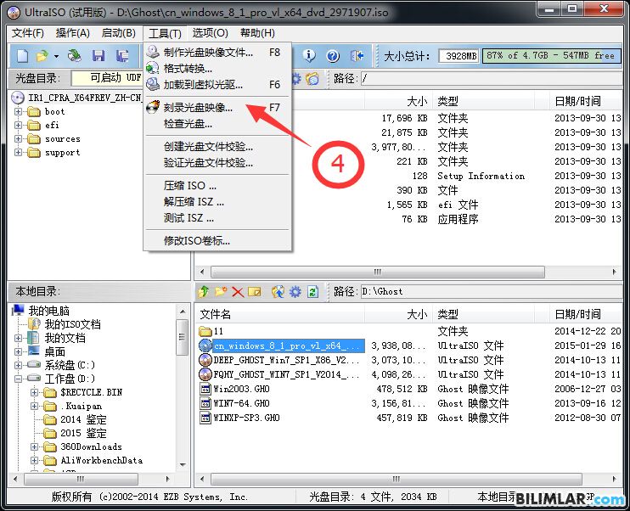The image size is (630, 511).
Task: Open the 帮助(H) menu
Action: (x=257, y=33)
